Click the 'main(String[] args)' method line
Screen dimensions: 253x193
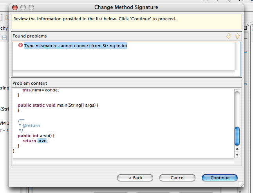click(58, 105)
